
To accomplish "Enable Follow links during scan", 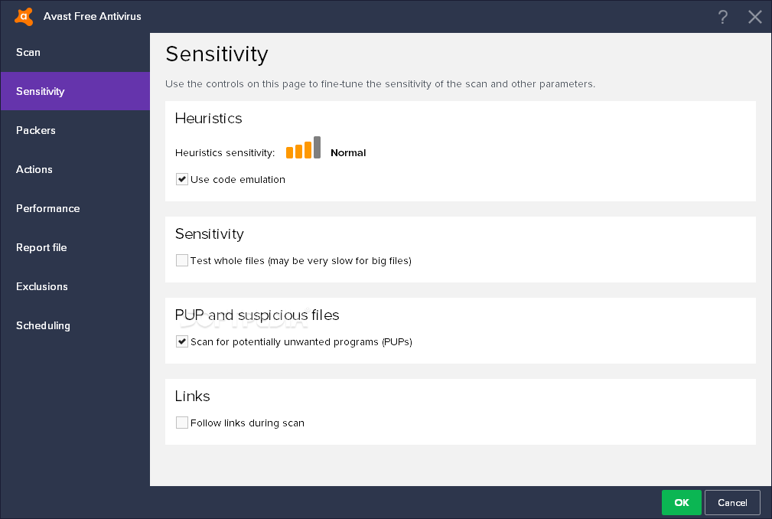I will click(x=181, y=423).
